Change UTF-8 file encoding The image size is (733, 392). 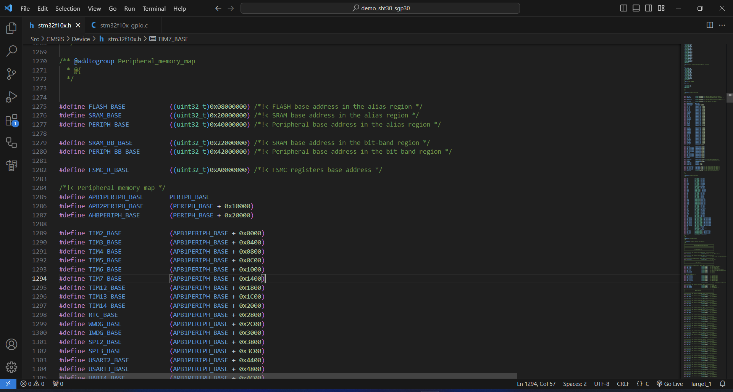[602, 384]
